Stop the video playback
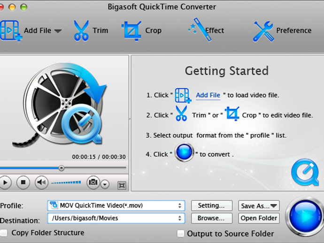 (23, 182)
